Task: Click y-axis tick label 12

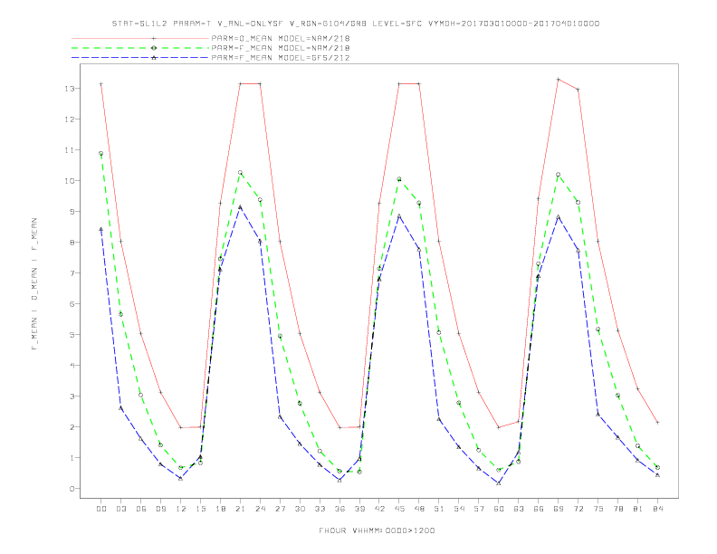Action: click(x=70, y=119)
